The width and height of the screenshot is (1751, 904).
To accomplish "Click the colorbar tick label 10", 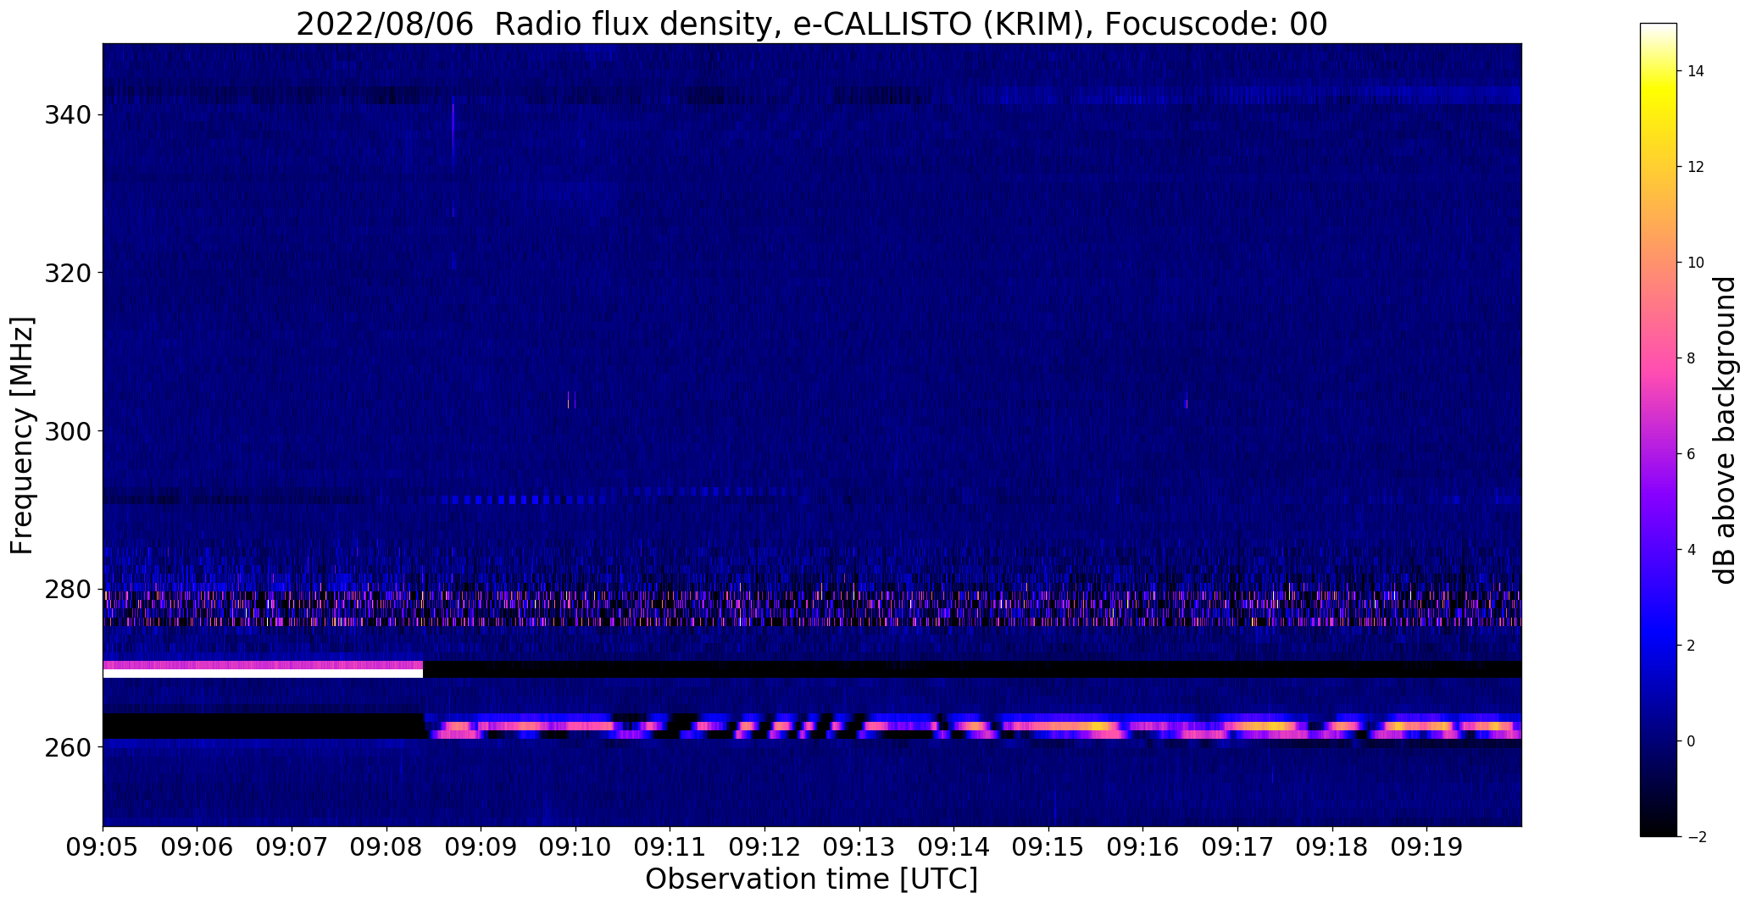I will (x=1696, y=263).
